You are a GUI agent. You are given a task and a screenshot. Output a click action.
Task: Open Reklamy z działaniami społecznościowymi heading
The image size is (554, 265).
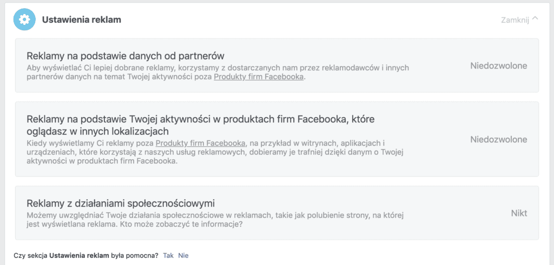tap(121, 203)
